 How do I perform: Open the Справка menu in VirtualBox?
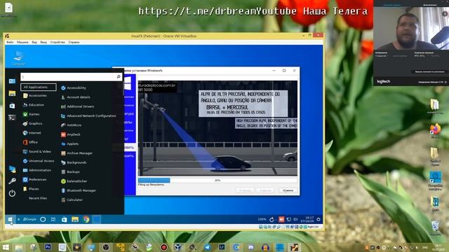click(74, 42)
